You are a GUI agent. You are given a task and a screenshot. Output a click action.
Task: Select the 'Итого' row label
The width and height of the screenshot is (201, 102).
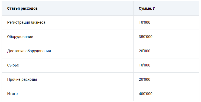tap(12, 94)
